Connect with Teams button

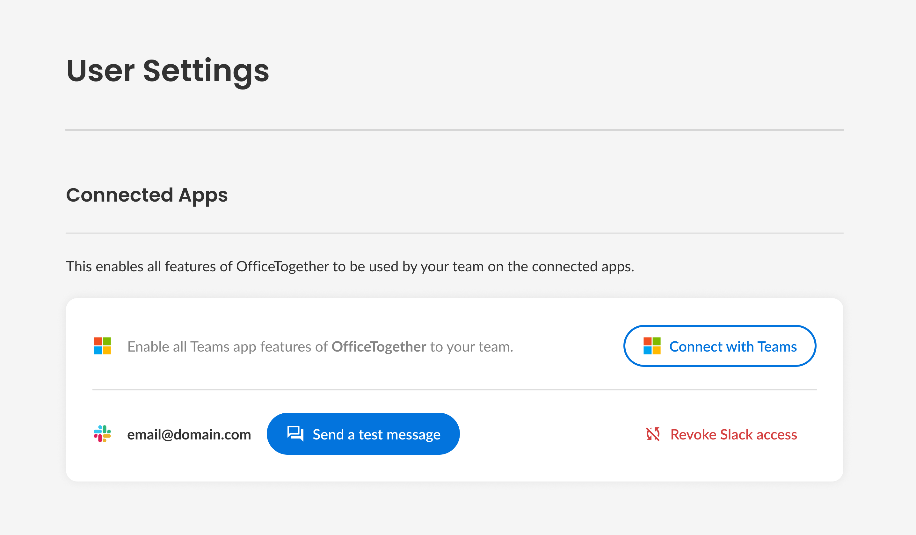[720, 346]
